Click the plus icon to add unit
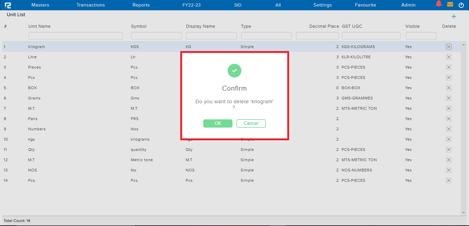The height and width of the screenshot is (226, 469). [x=454, y=16]
